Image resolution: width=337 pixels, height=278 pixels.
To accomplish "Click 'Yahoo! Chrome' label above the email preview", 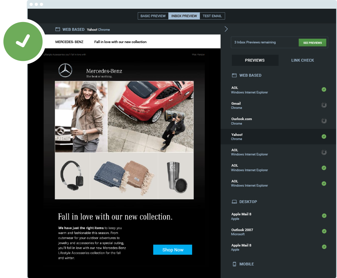I will click(99, 30).
